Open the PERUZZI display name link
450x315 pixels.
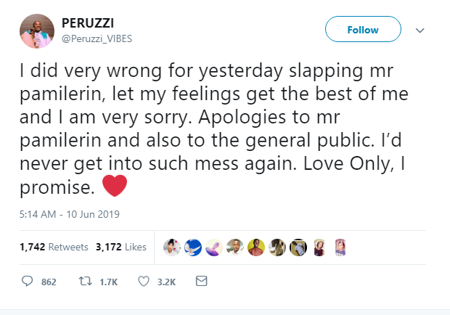click(x=87, y=23)
